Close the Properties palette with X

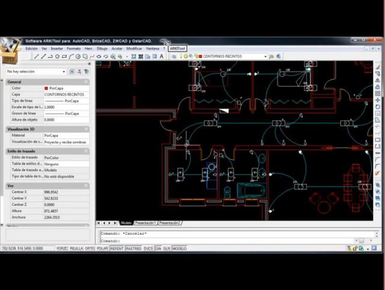coord(90,64)
